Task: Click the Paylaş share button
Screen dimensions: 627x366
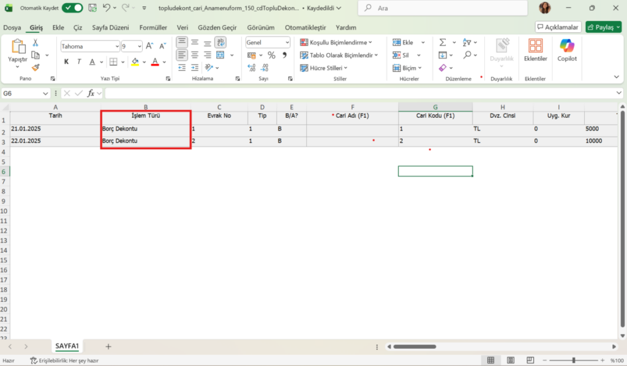Action: point(603,27)
